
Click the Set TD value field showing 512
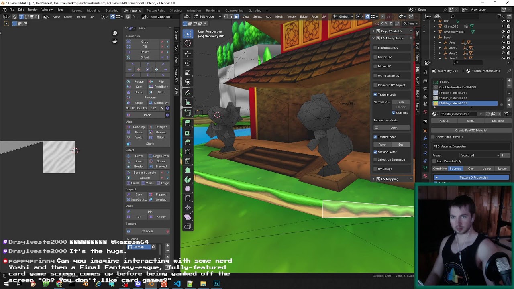153,108
